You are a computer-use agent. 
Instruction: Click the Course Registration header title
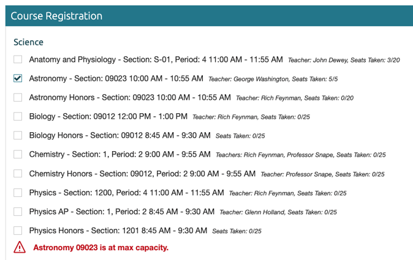click(56, 16)
